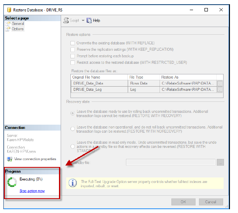This screenshot has width=238, height=213.
Task: Click the Restore As column header
Action: 188,77
